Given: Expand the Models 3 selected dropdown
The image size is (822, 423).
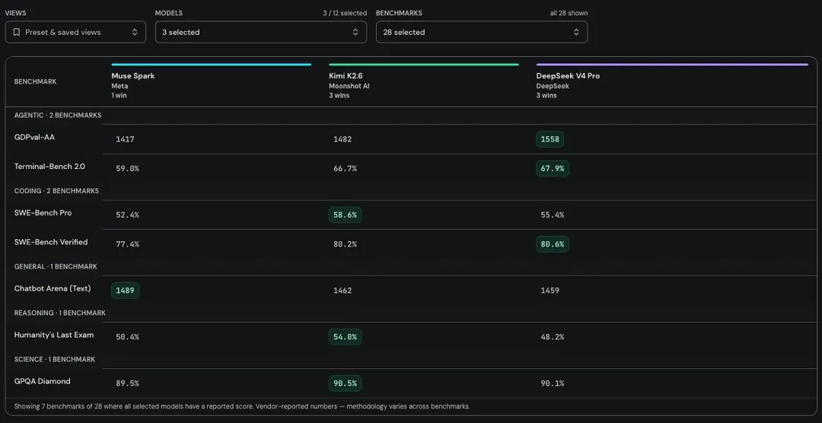Looking at the screenshot, I should tap(261, 32).
